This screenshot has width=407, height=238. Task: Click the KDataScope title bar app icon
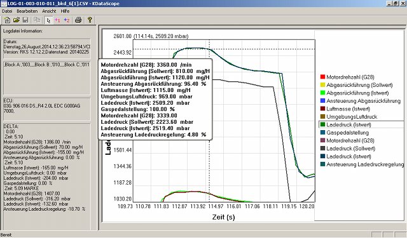click(3, 3)
